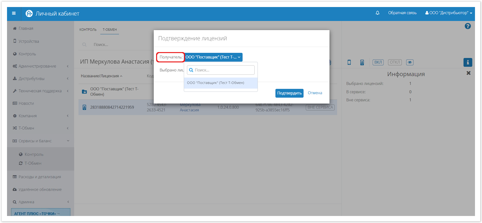Toggle the eye visibility button
Screen dimensions: 482x223
410,62
